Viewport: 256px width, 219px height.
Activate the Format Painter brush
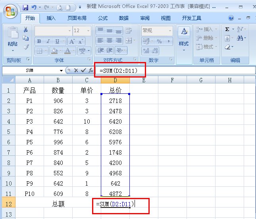(x=26, y=47)
